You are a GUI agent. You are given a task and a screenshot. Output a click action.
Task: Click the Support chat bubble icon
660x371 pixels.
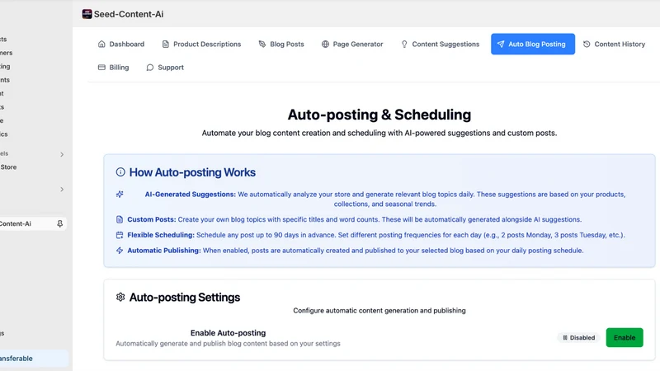[x=150, y=68]
